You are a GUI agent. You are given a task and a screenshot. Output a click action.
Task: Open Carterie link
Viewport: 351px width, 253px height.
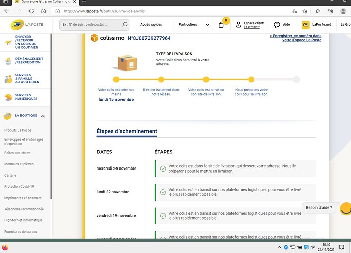coord(10,175)
